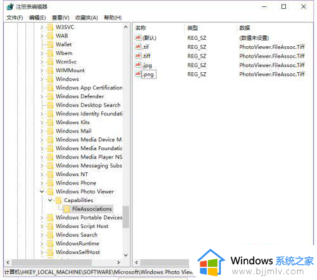The image size is (317, 280).
Task: Click the tree pane scroll right arrow
Action: tap(119, 262)
